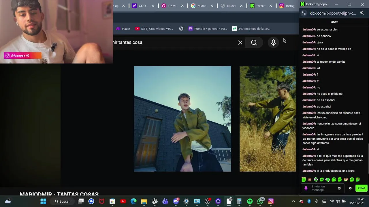Image resolution: width=369 pixels, height=207 pixels.
Task: Close the GAME tab
Action: [x=182, y=6]
